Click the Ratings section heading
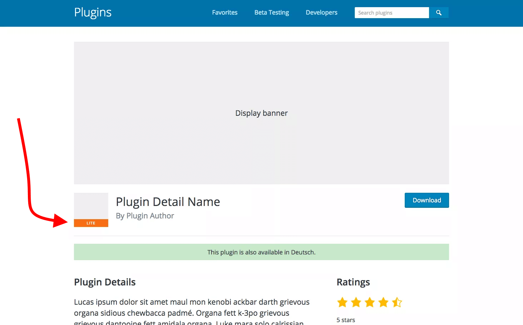The width and height of the screenshot is (523, 325). tap(353, 282)
